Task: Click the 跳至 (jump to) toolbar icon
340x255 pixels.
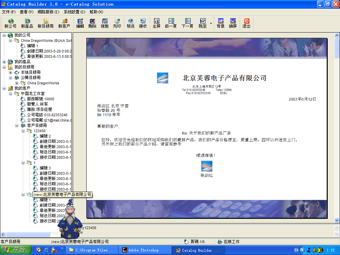Action: (x=203, y=23)
